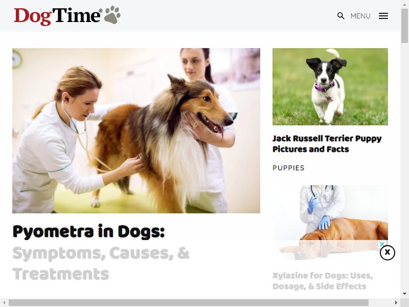This screenshot has height=307, width=409.
Task: Open Pyometra in Dogs article headline
Action: pos(101,253)
